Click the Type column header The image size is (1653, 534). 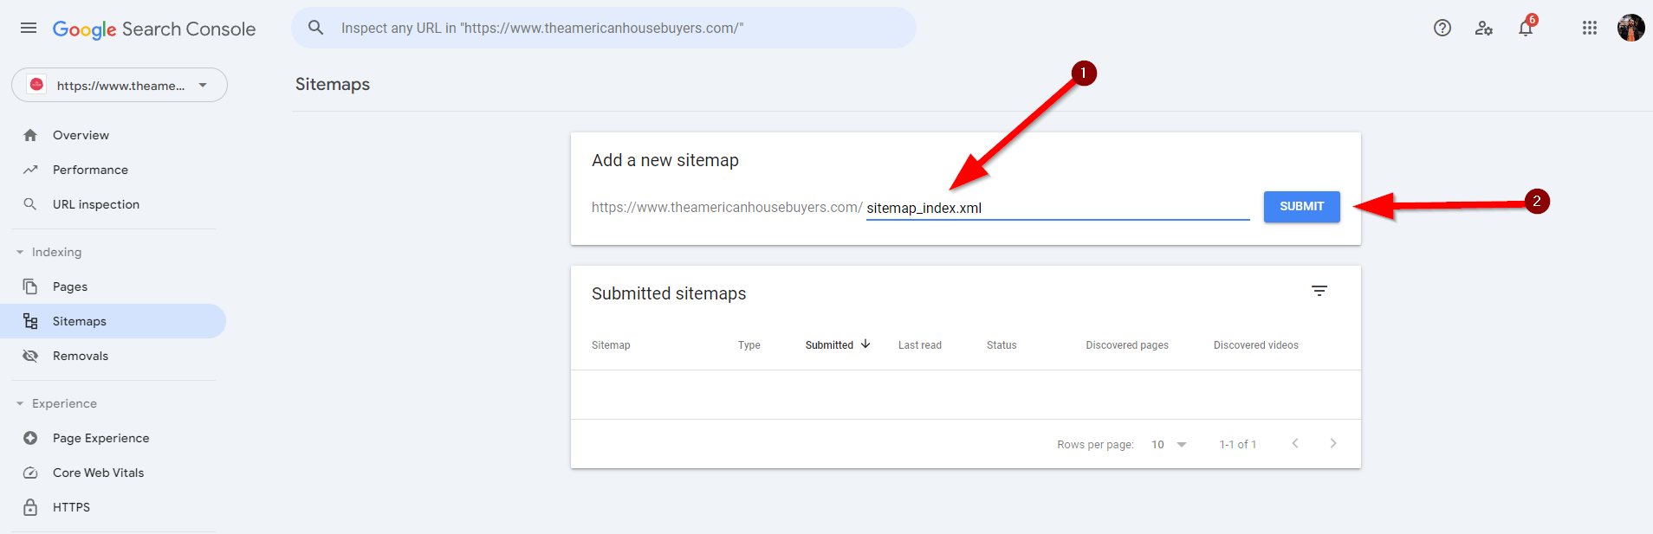click(749, 345)
